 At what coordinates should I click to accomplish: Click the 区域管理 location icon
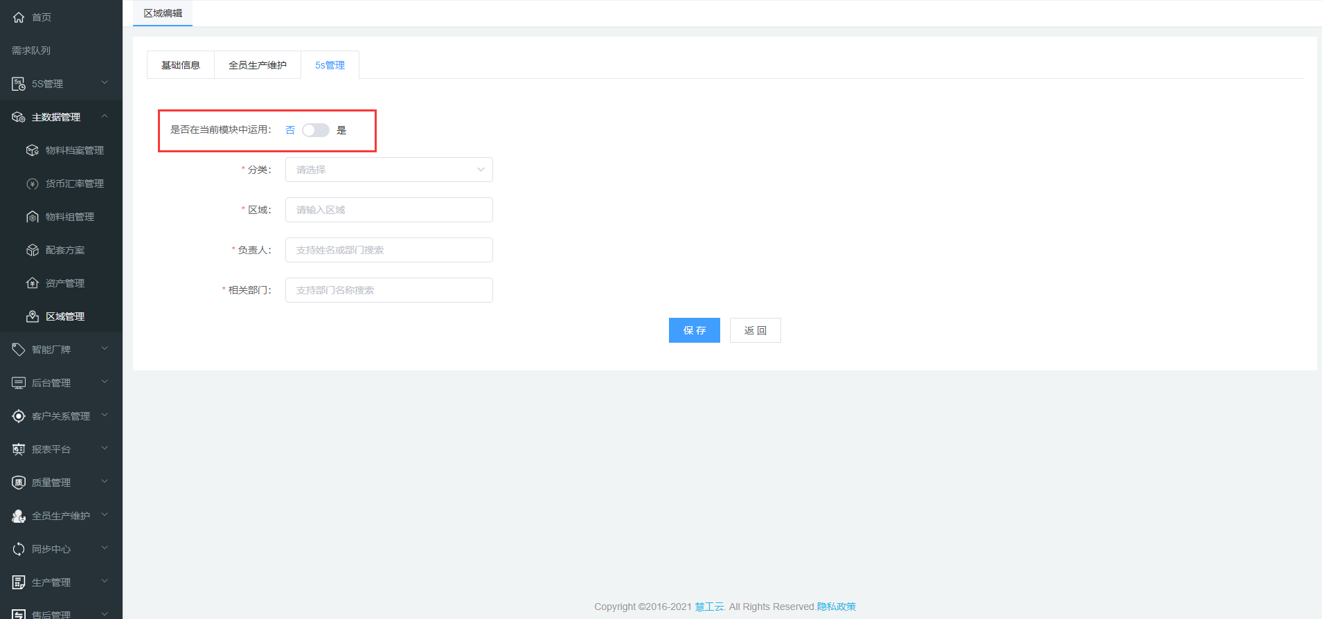click(x=33, y=316)
